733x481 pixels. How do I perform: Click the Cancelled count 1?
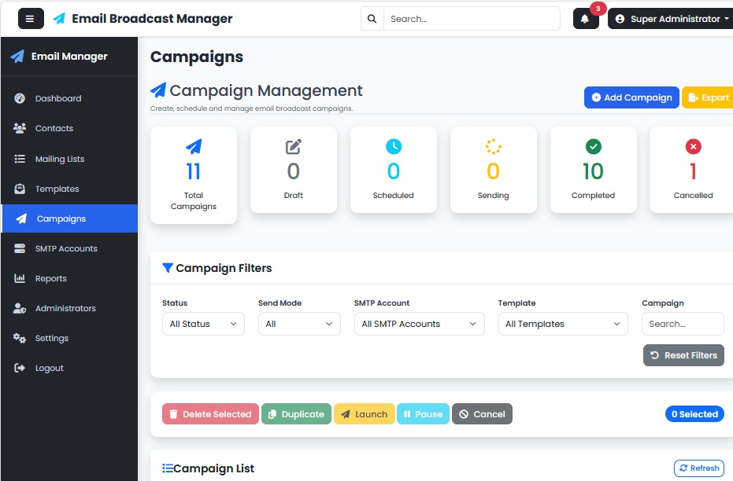point(694,171)
